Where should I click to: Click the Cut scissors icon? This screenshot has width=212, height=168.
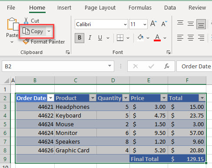(x=26, y=21)
